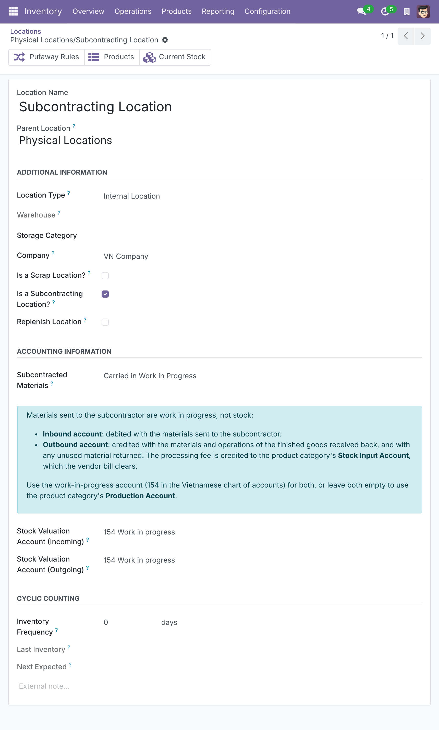Open the Configuration menu

(267, 11)
